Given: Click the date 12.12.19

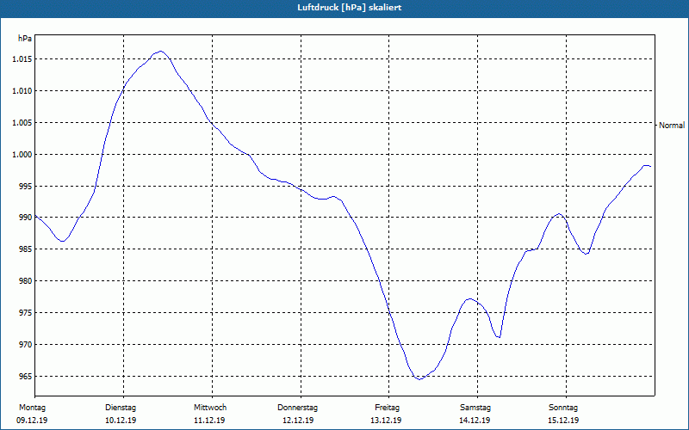Looking at the screenshot, I should pos(298,421).
